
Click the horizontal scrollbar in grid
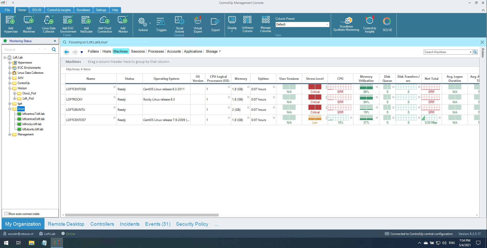click(142, 215)
